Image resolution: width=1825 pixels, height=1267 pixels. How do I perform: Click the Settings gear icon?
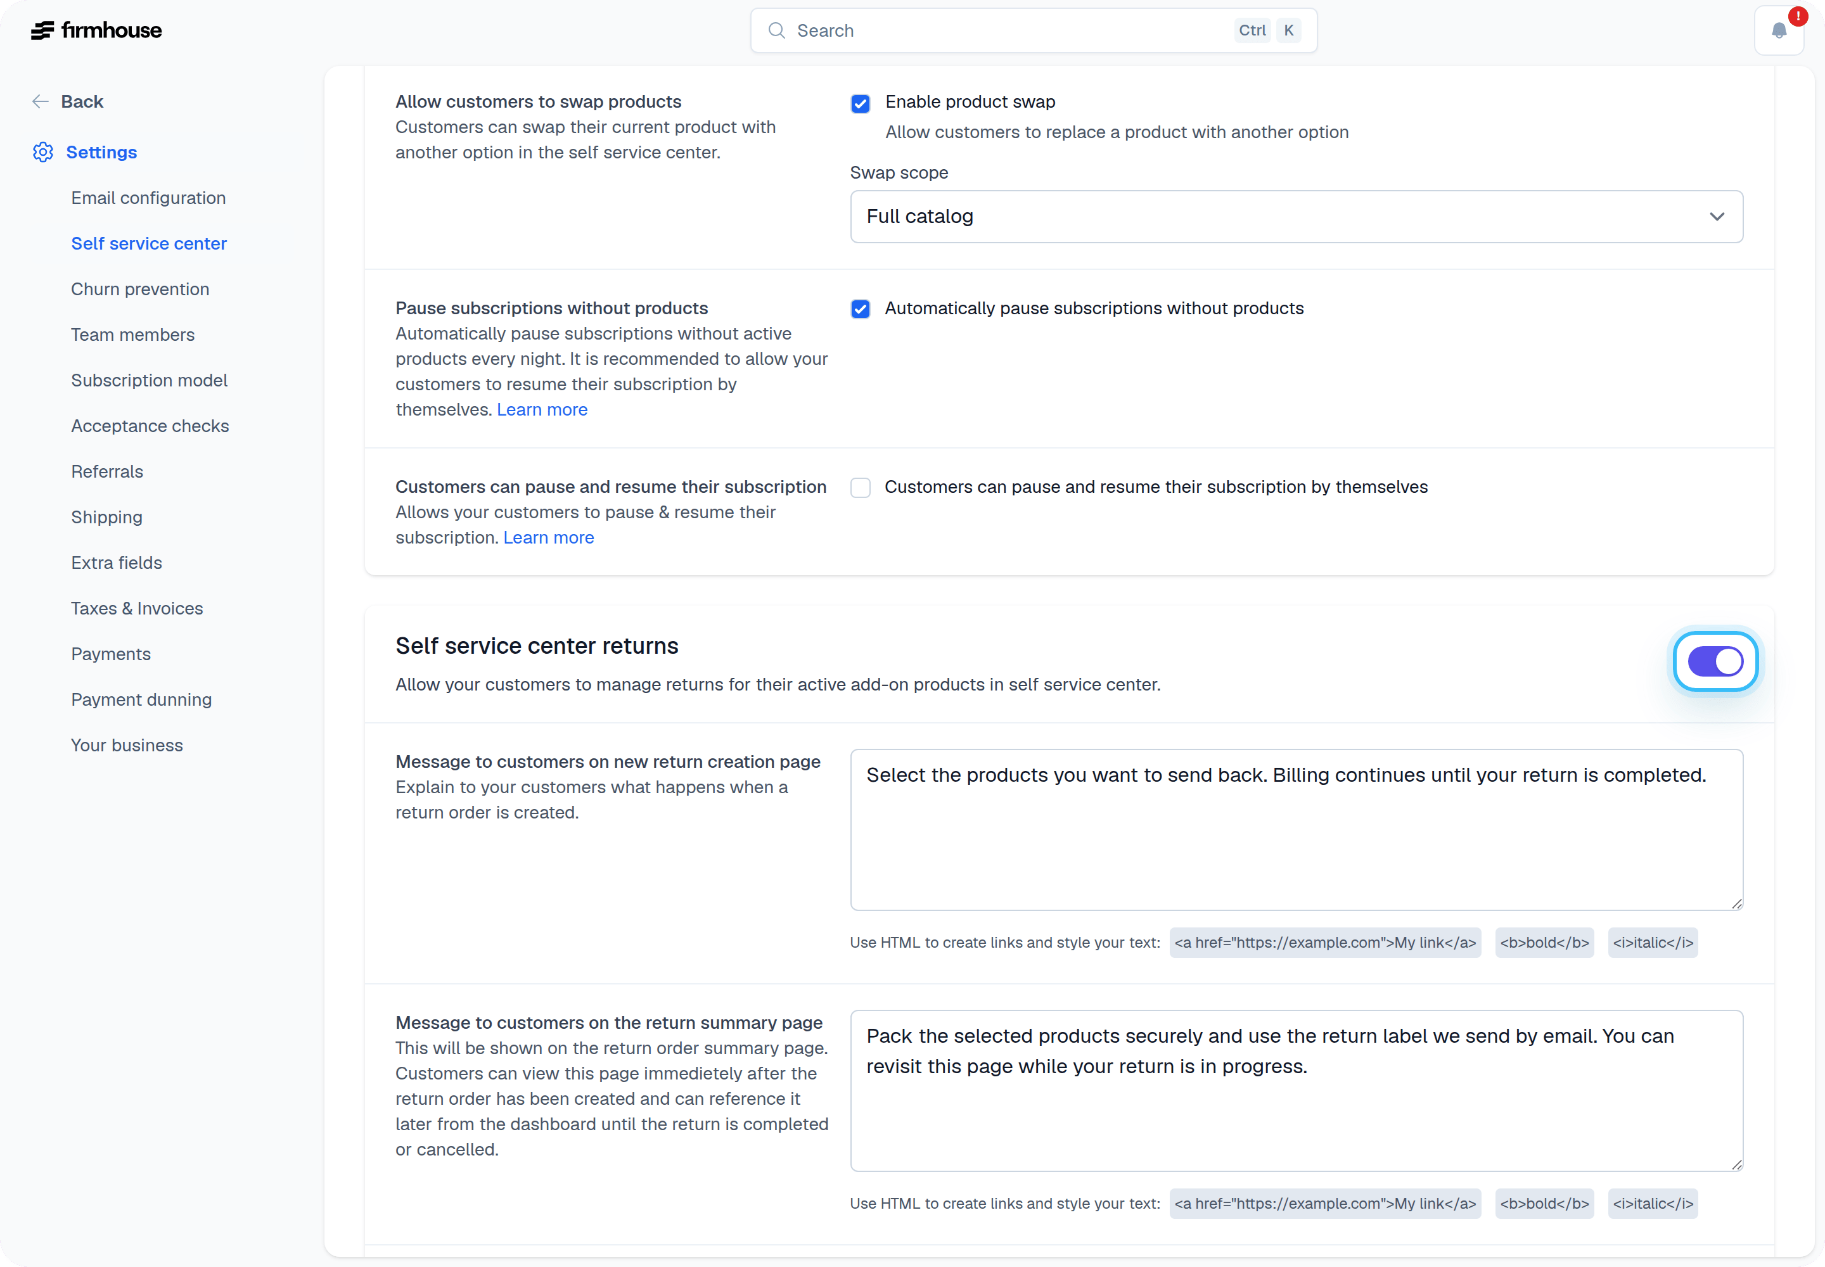(x=43, y=151)
